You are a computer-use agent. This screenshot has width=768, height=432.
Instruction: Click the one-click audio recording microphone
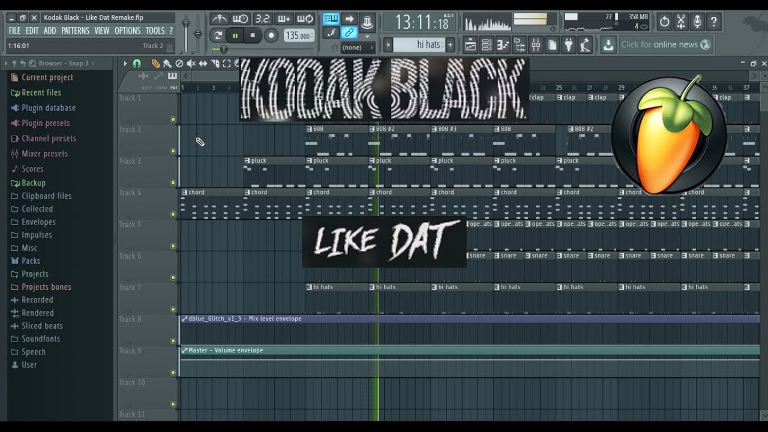point(697,22)
